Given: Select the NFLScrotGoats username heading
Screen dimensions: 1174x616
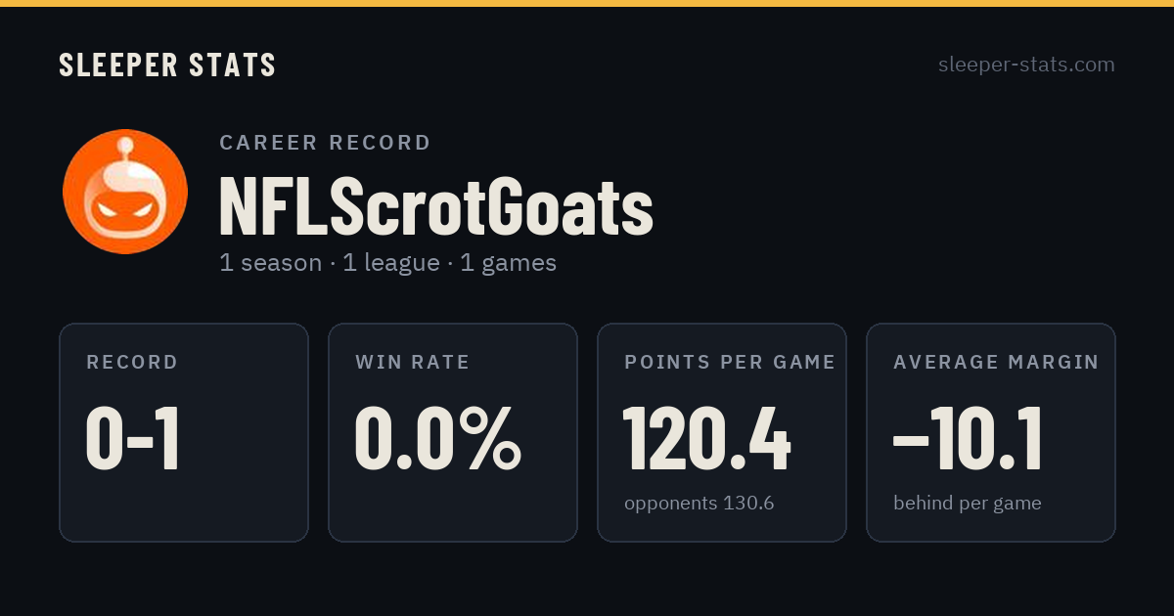Looking at the screenshot, I should point(436,206).
